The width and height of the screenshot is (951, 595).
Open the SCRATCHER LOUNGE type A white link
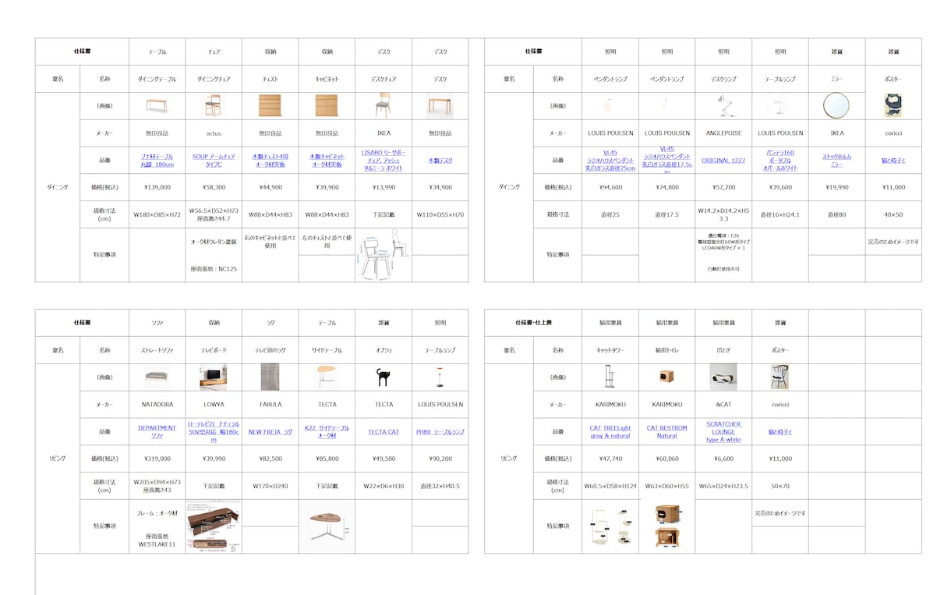click(723, 432)
